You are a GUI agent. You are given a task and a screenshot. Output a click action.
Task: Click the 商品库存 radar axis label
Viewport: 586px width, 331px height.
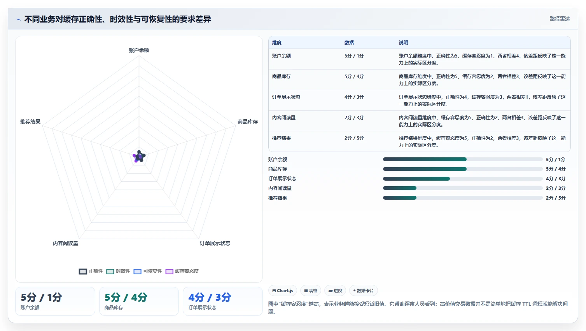[x=248, y=122]
